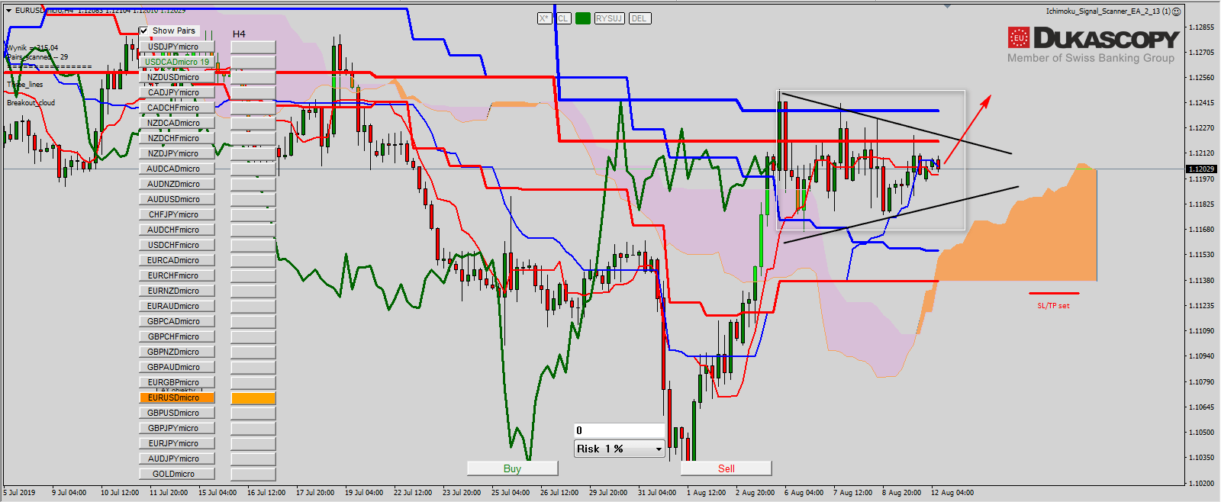Image resolution: width=1221 pixels, height=502 pixels.
Task: Click the red SL/TP set line marker
Action: pos(1053,293)
